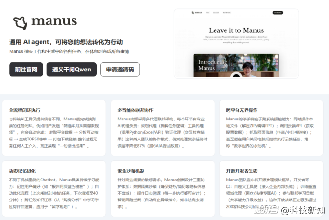Select the 开源开发者生态 card title

[242, 171]
